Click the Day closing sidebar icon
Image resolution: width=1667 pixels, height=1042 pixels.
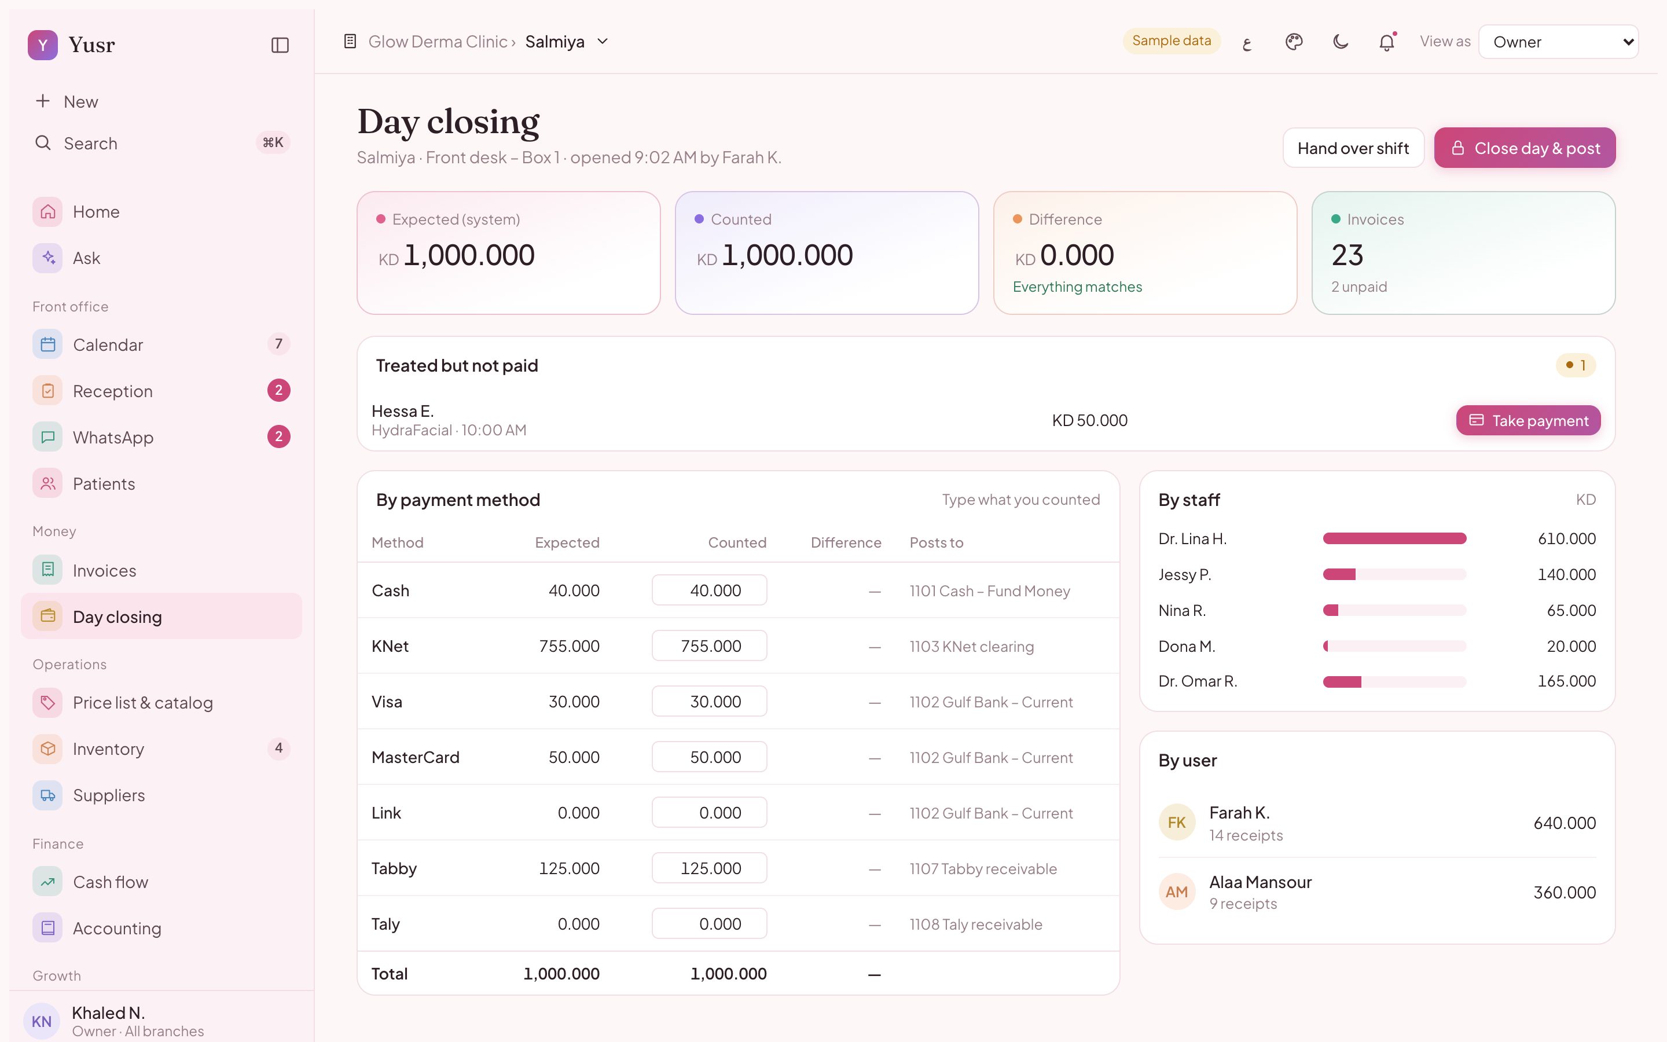pyautogui.click(x=47, y=616)
